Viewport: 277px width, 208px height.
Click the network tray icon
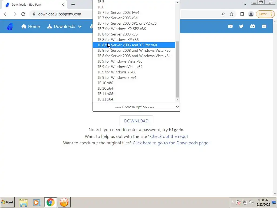[245, 202]
